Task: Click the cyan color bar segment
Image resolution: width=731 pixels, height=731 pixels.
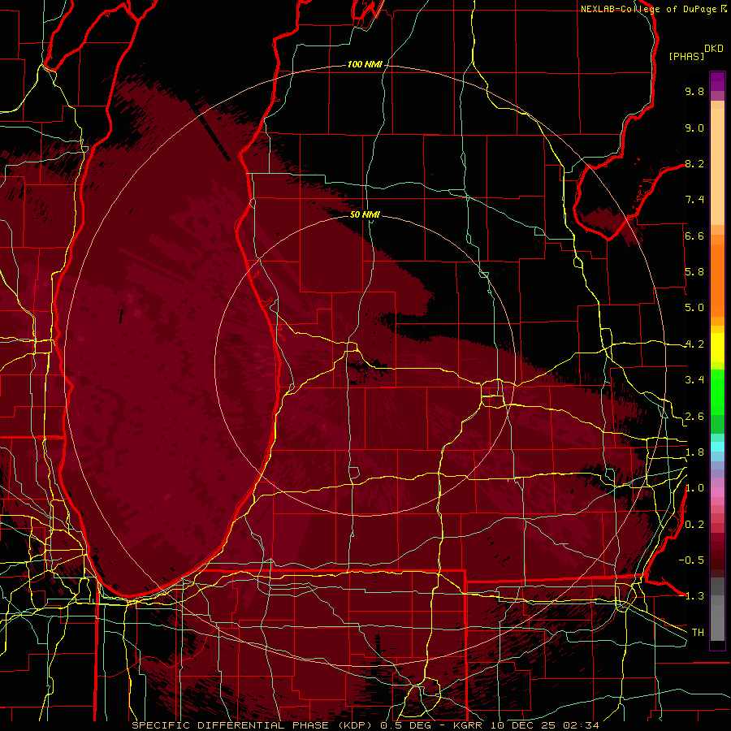Action: (717, 446)
